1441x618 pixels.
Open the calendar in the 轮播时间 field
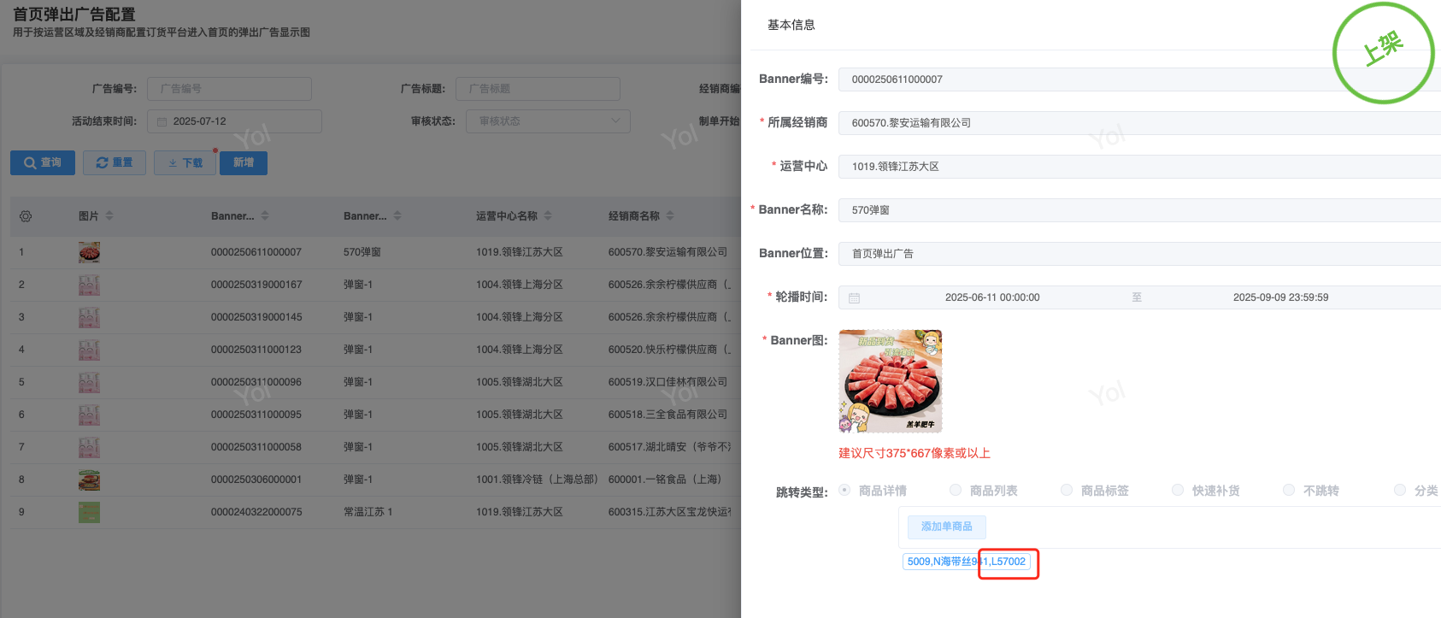[854, 297]
